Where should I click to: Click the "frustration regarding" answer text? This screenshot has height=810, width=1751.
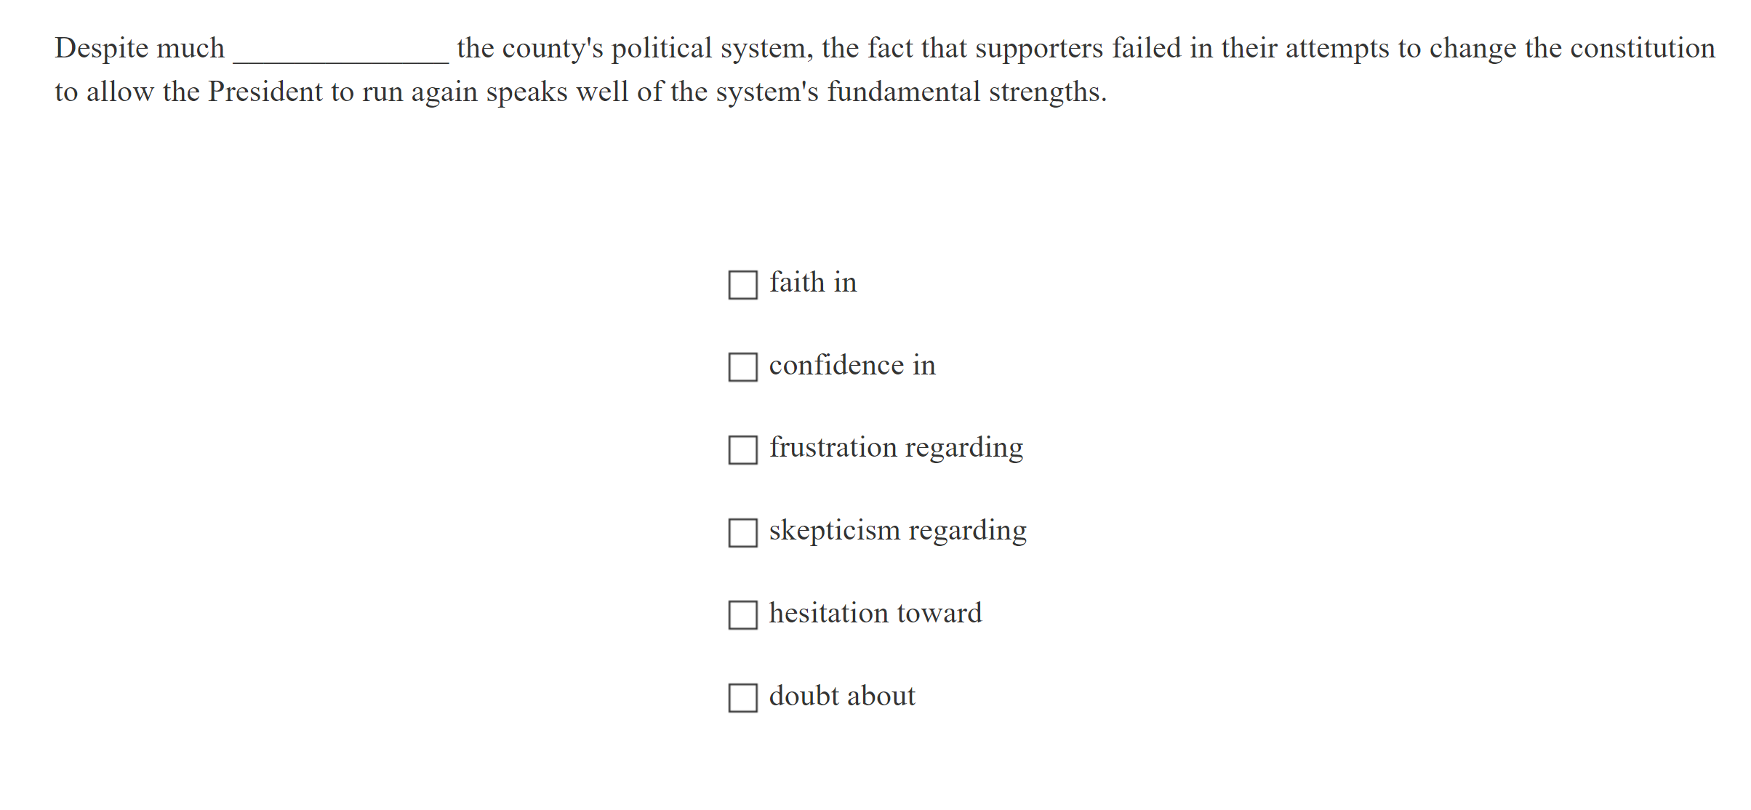click(x=896, y=449)
